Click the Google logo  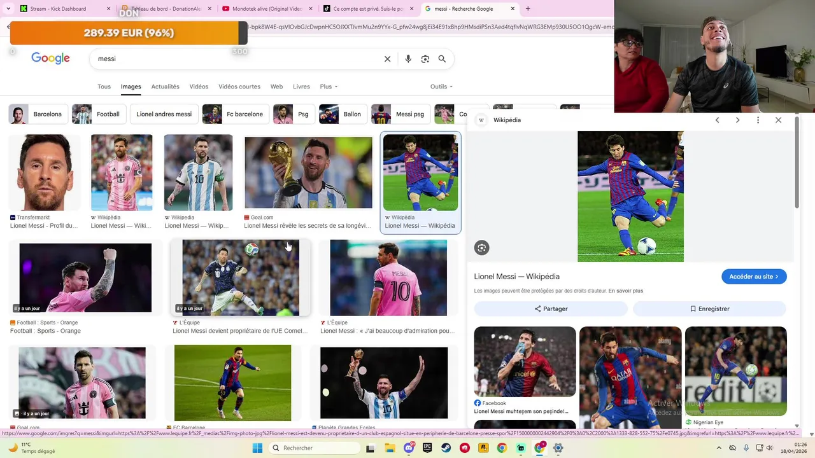click(50, 59)
